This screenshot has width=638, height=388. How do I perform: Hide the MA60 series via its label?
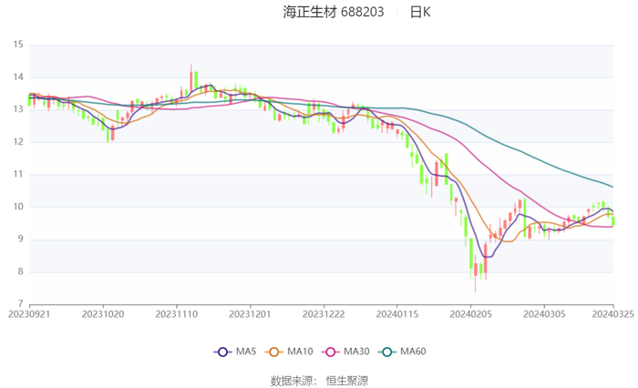(x=415, y=352)
